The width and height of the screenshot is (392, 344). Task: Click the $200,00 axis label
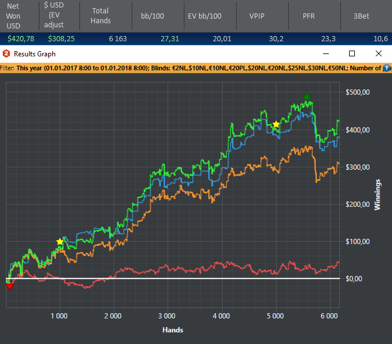358,204
